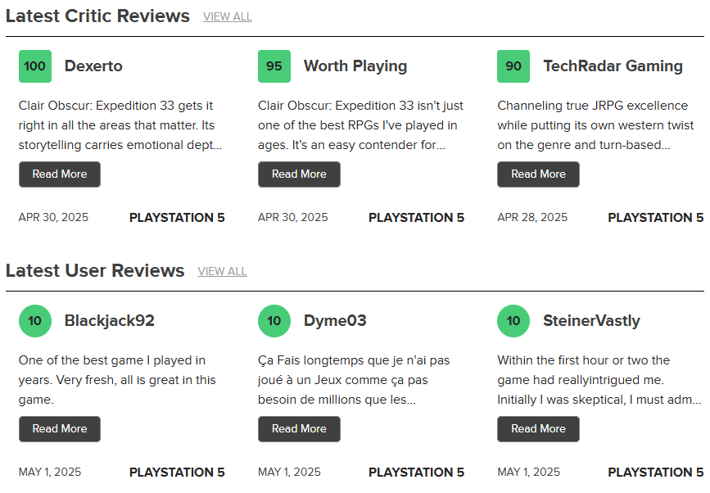Image resolution: width=710 pixels, height=493 pixels.
Task: Read more of Dexerto's review
Action: click(60, 174)
